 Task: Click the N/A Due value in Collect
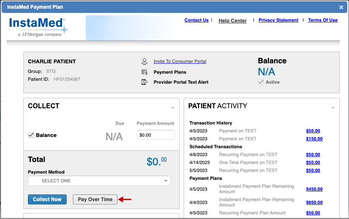tap(114, 137)
